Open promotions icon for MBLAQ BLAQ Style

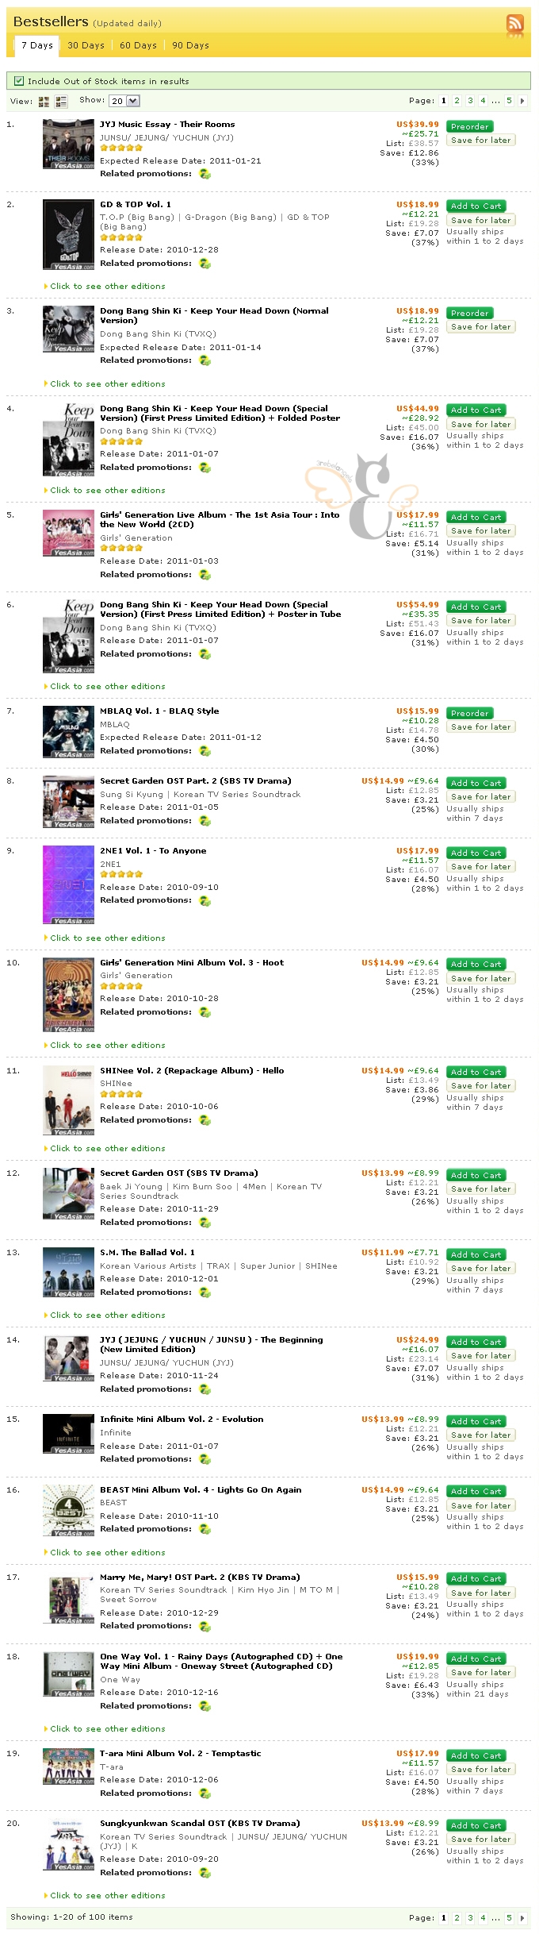coord(205,751)
